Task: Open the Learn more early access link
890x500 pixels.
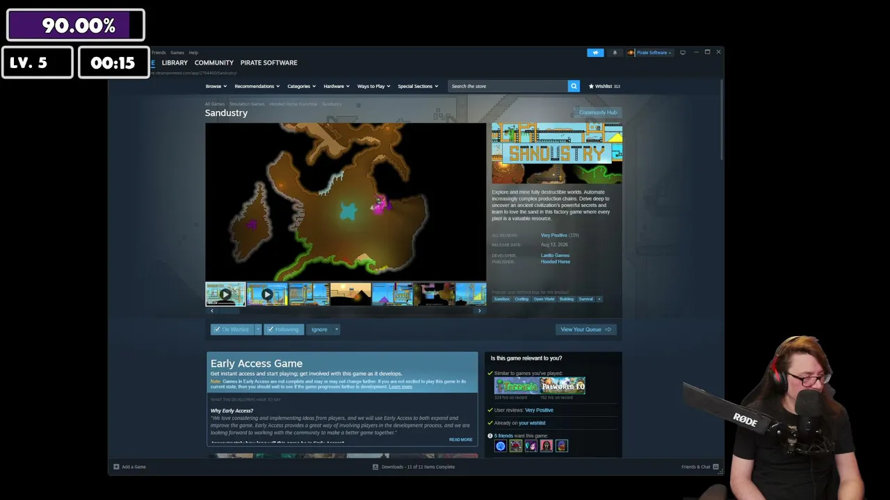Action: (x=400, y=387)
